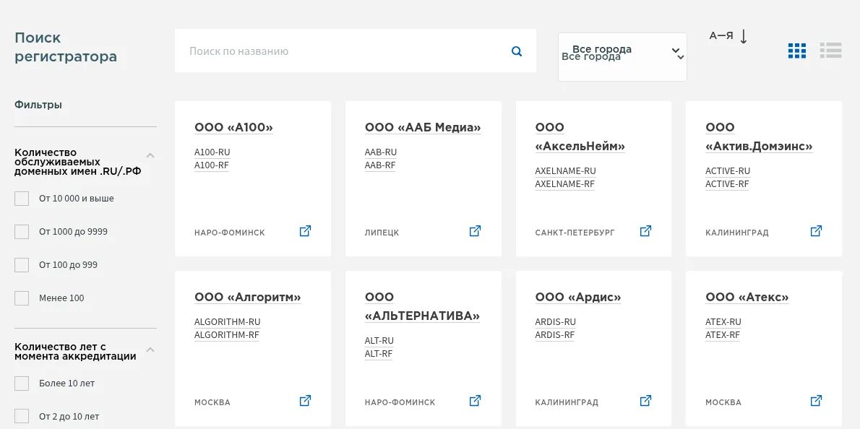Click МОСКВА city text on Алгоритм card
Viewport: 860px width, 429px height.
click(x=212, y=403)
